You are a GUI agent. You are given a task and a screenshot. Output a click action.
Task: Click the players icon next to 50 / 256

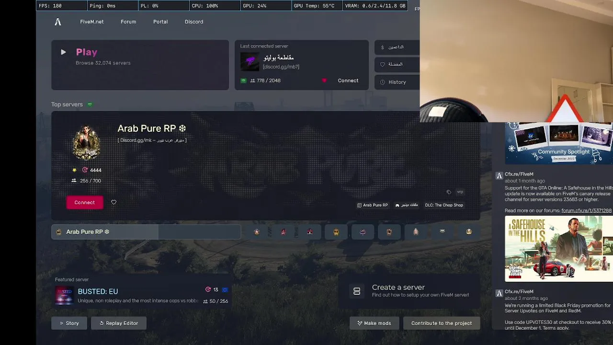(205, 301)
